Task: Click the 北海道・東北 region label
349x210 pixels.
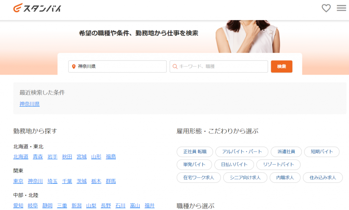Action: click(x=28, y=147)
